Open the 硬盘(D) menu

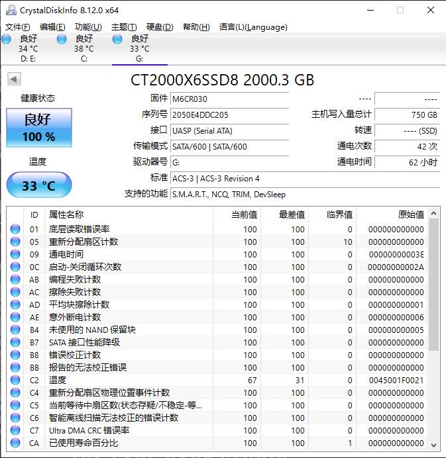coord(160,27)
